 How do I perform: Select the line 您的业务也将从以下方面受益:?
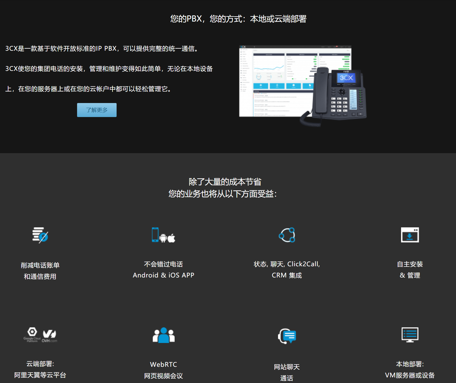pos(223,194)
